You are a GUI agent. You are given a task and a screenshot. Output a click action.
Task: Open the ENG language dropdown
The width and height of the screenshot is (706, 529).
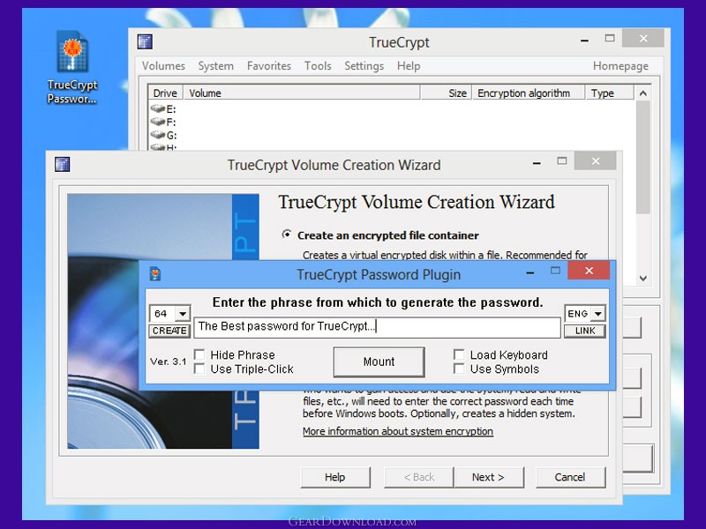pyautogui.click(x=598, y=314)
